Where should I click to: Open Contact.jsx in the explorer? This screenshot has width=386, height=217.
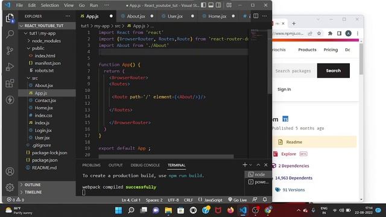click(45, 101)
